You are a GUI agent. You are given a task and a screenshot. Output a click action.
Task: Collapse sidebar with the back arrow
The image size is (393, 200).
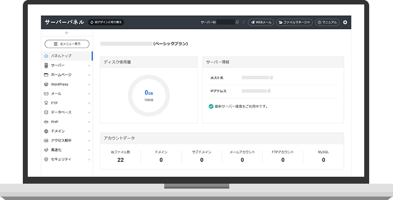pos(66,33)
